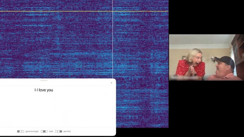Click the yellow horizontal line on spectrogram
This screenshot has width=244, height=137.
(84, 11)
